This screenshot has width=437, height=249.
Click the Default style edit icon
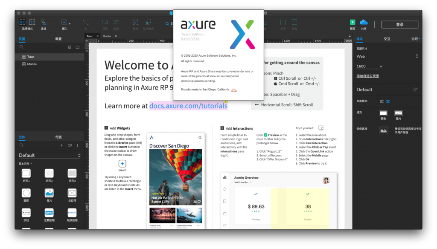[415, 90]
